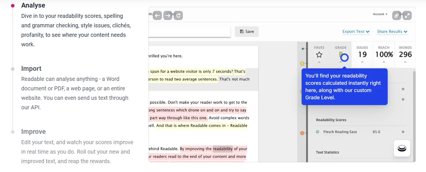Click the orange marker 6 on the timeline
The height and width of the screenshot is (172, 426).
pos(302,133)
